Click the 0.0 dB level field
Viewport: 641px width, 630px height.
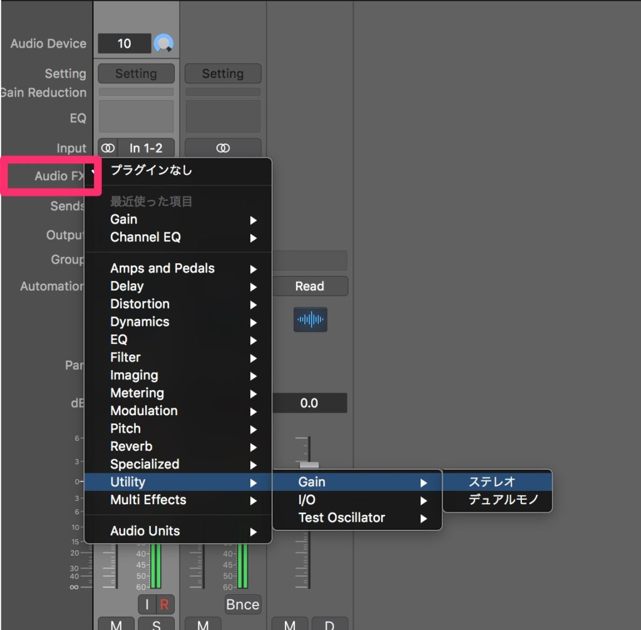pos(310,403)
